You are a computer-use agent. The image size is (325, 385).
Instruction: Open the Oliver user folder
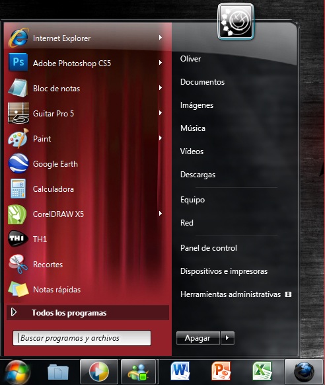tap(190, 59)
